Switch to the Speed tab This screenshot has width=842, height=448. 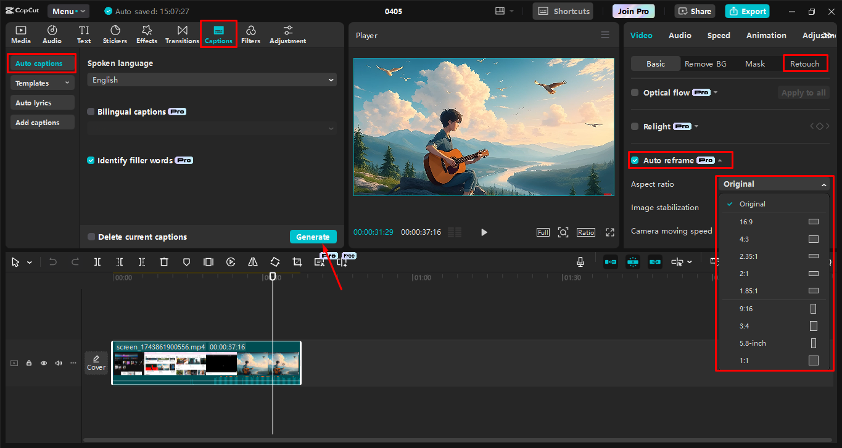719,36
